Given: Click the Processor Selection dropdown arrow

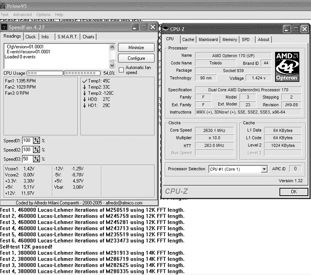Looking at the screenshot, I should [264, 169].
